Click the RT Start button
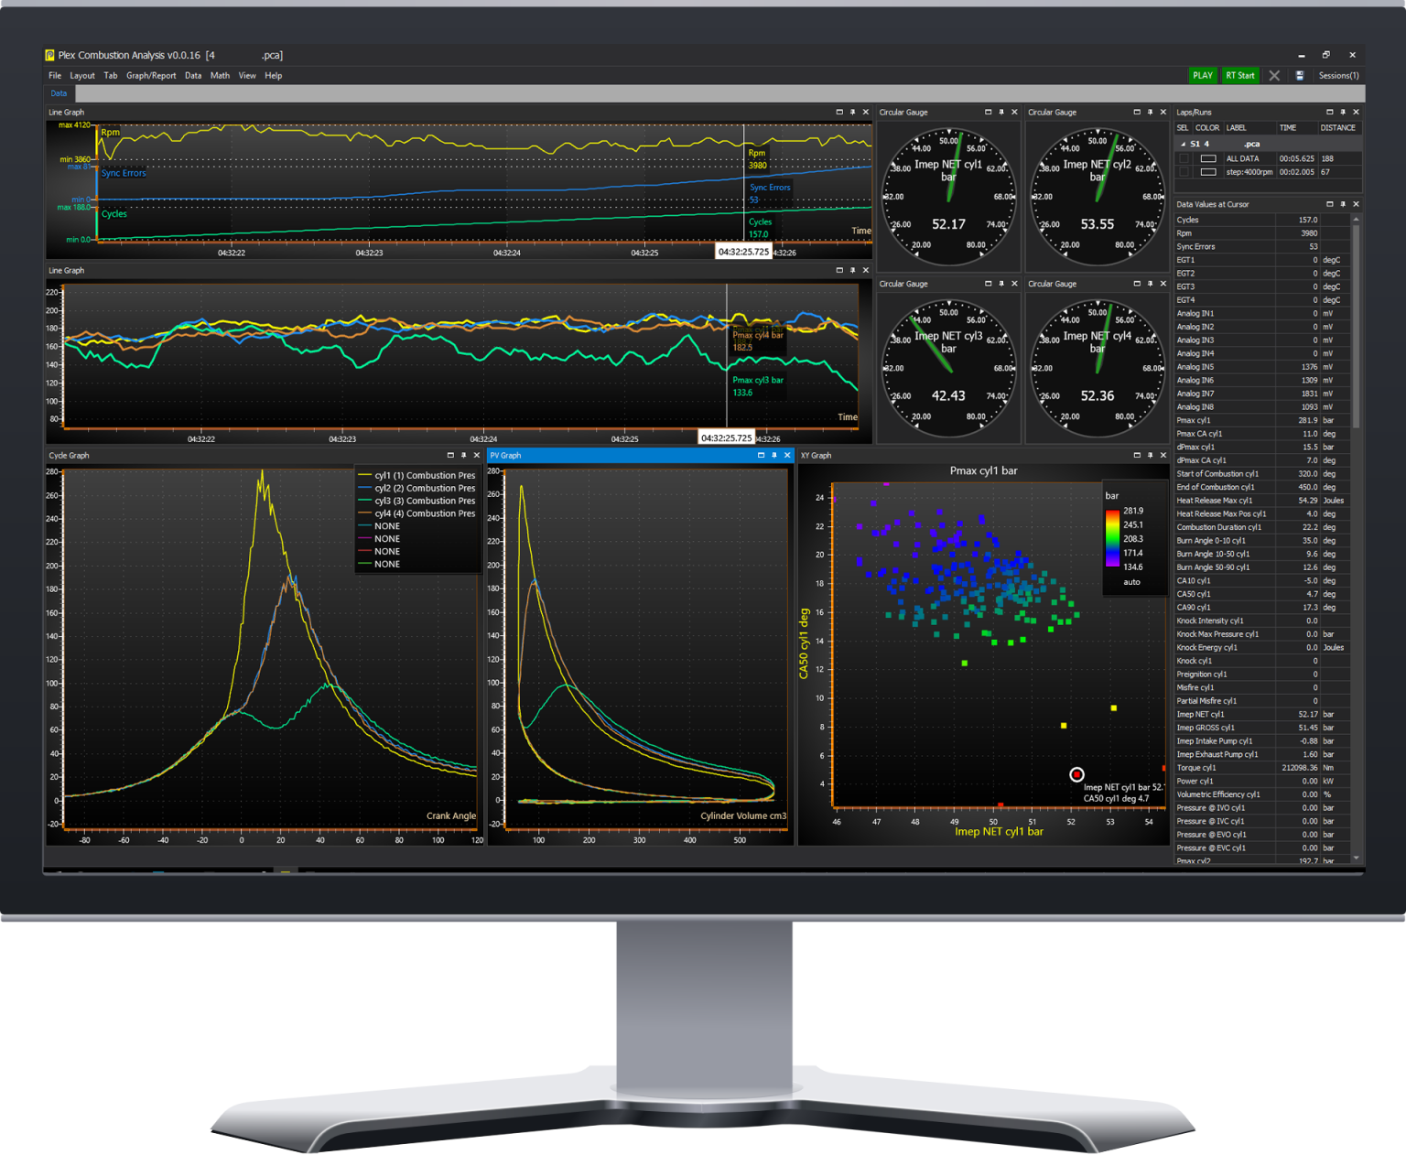The image size is (1406, 1155). point(1240,75)
